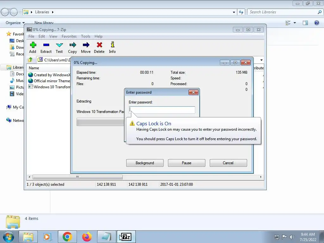Open the File menu in 7-Zip
Viewport: 324px width, 243px height.
tap(31, 36)
